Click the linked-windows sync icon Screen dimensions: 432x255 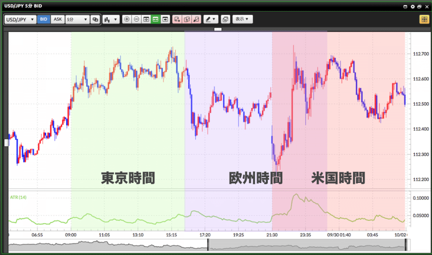[96, 19]
